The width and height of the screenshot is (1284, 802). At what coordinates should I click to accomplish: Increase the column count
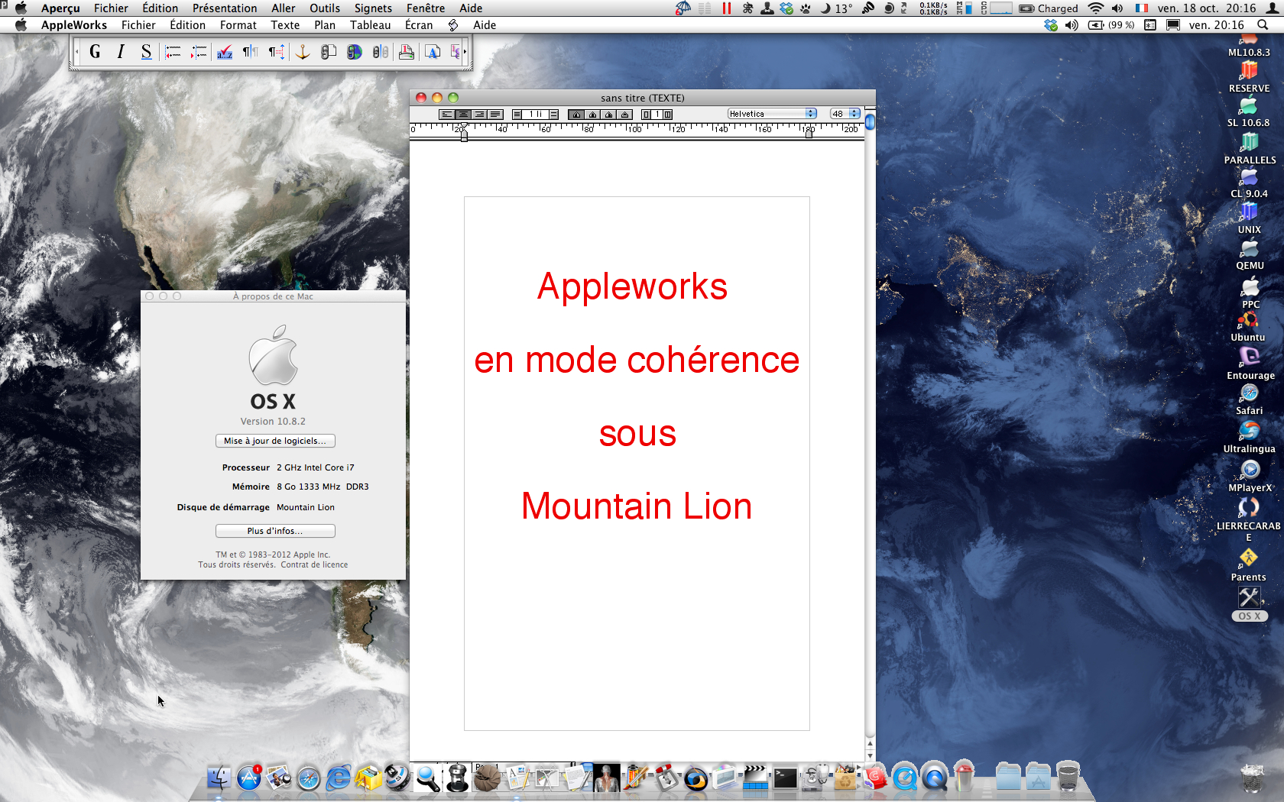pos(667,114)
